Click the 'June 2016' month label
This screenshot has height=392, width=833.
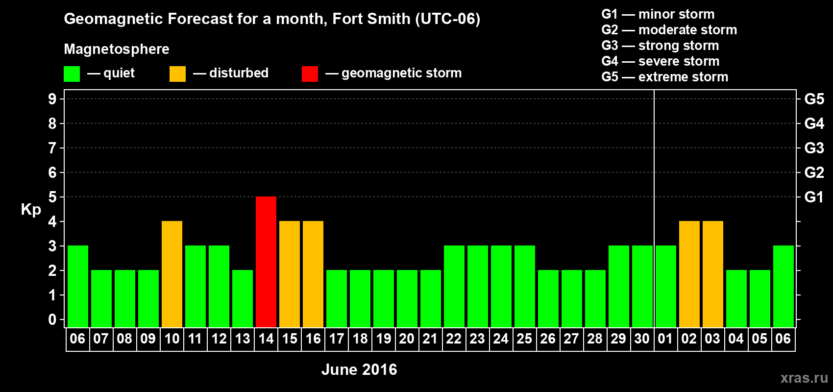tap(359, 369)
